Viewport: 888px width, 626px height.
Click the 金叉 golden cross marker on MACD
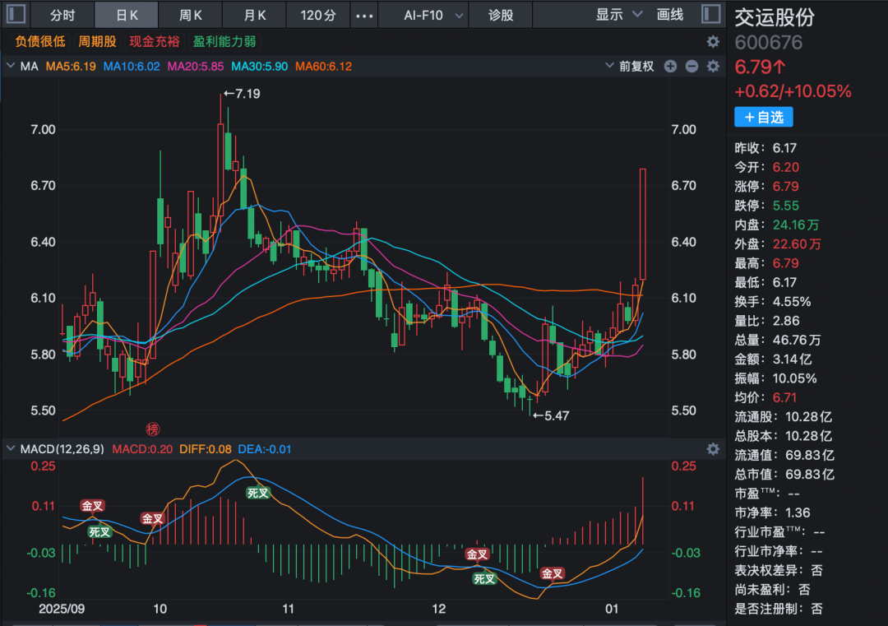[x=93, y=506]
